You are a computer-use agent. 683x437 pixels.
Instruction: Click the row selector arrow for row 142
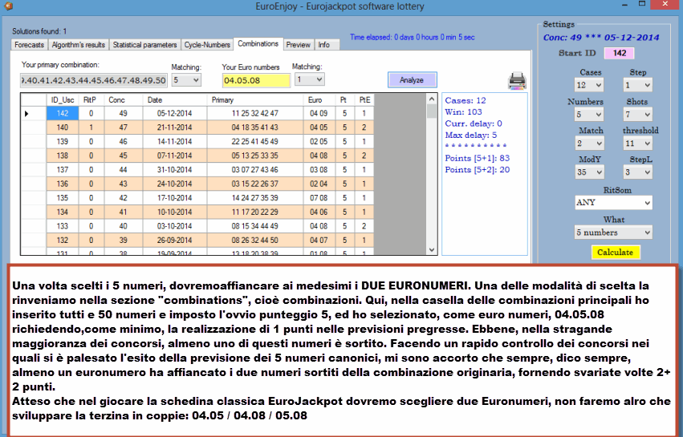34,114
